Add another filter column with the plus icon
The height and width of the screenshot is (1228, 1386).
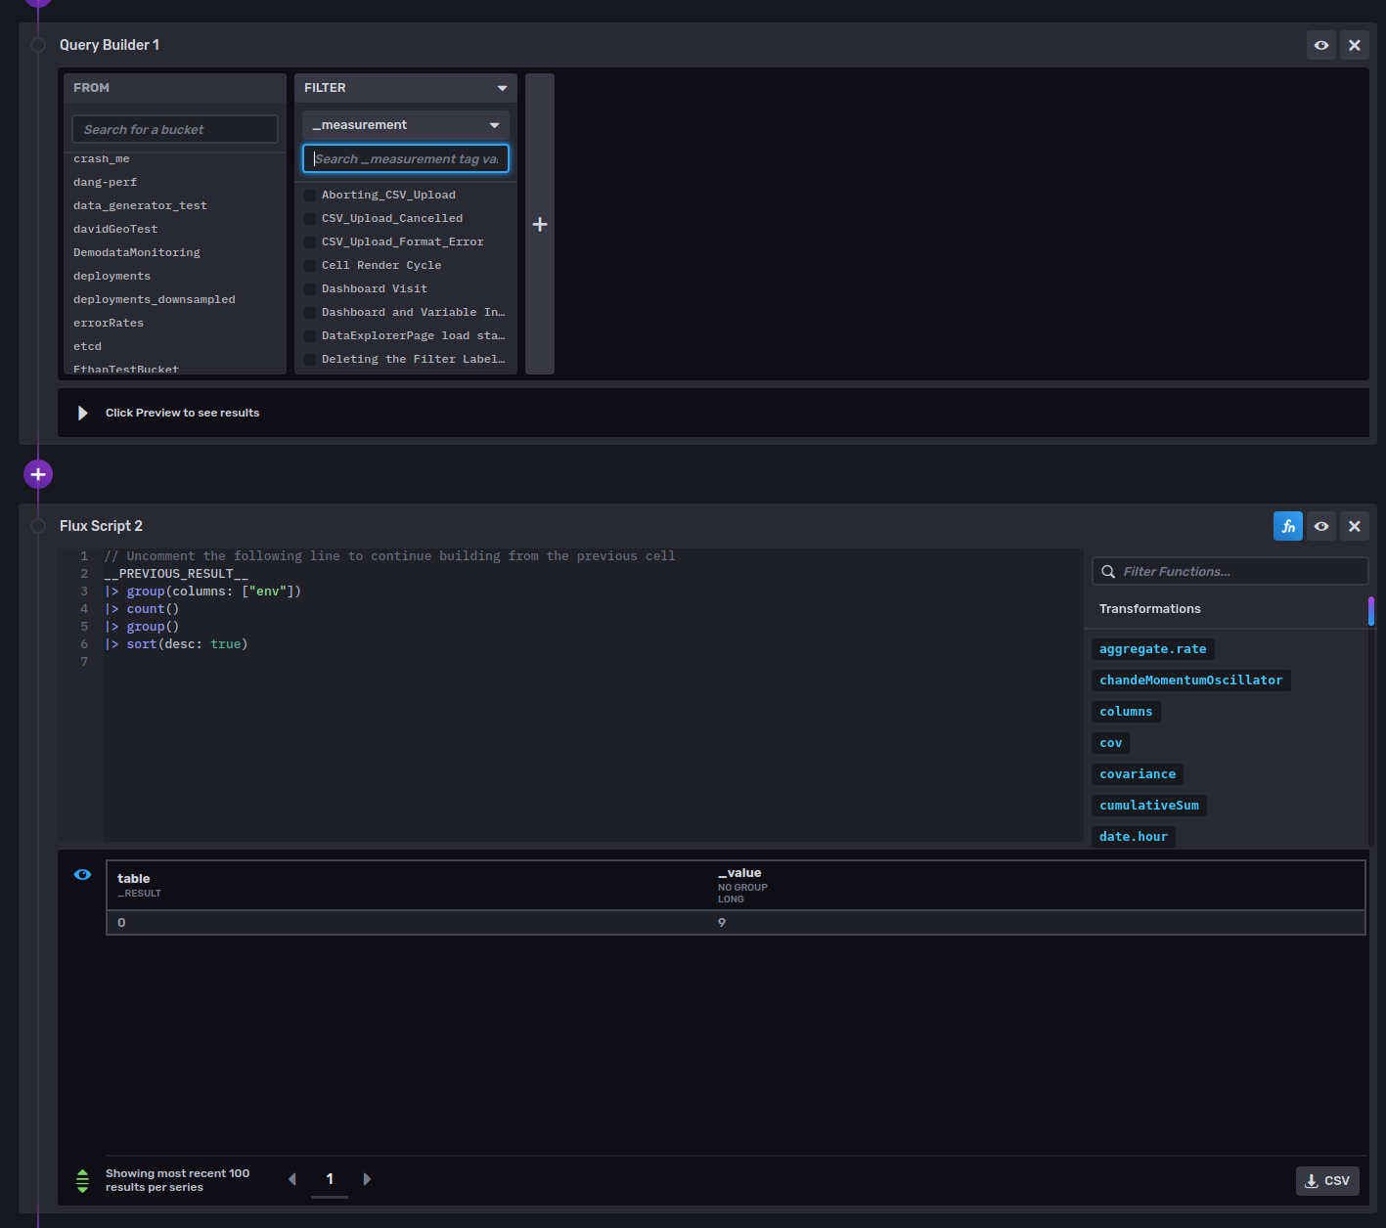[539, 224]
